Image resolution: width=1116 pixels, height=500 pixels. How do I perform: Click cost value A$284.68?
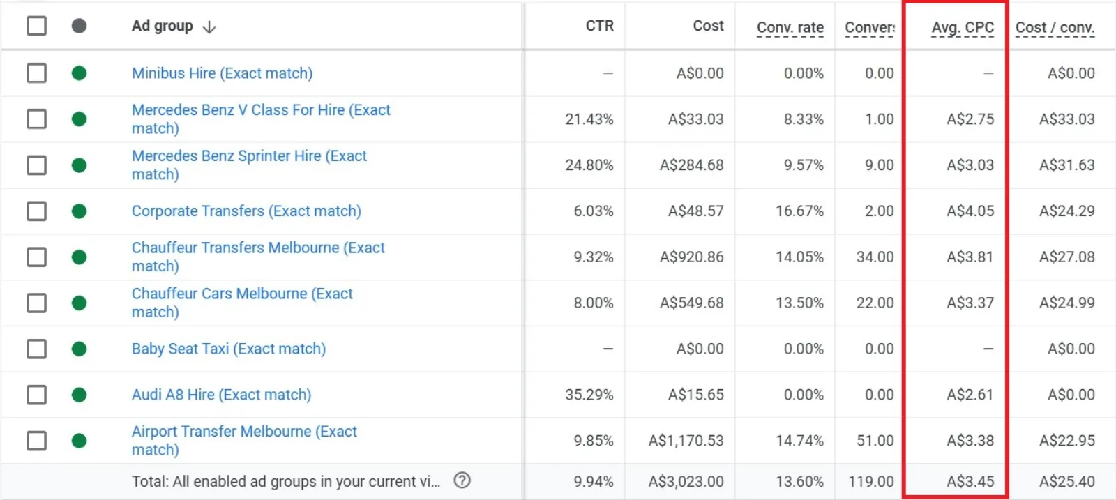pos(691,165)
